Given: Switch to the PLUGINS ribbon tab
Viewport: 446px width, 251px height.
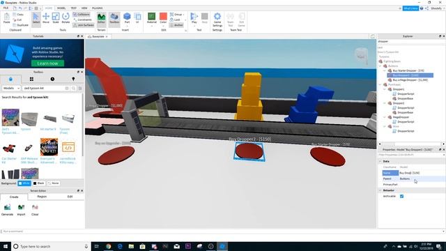Looking at the screenshot, I should (98, 8).
